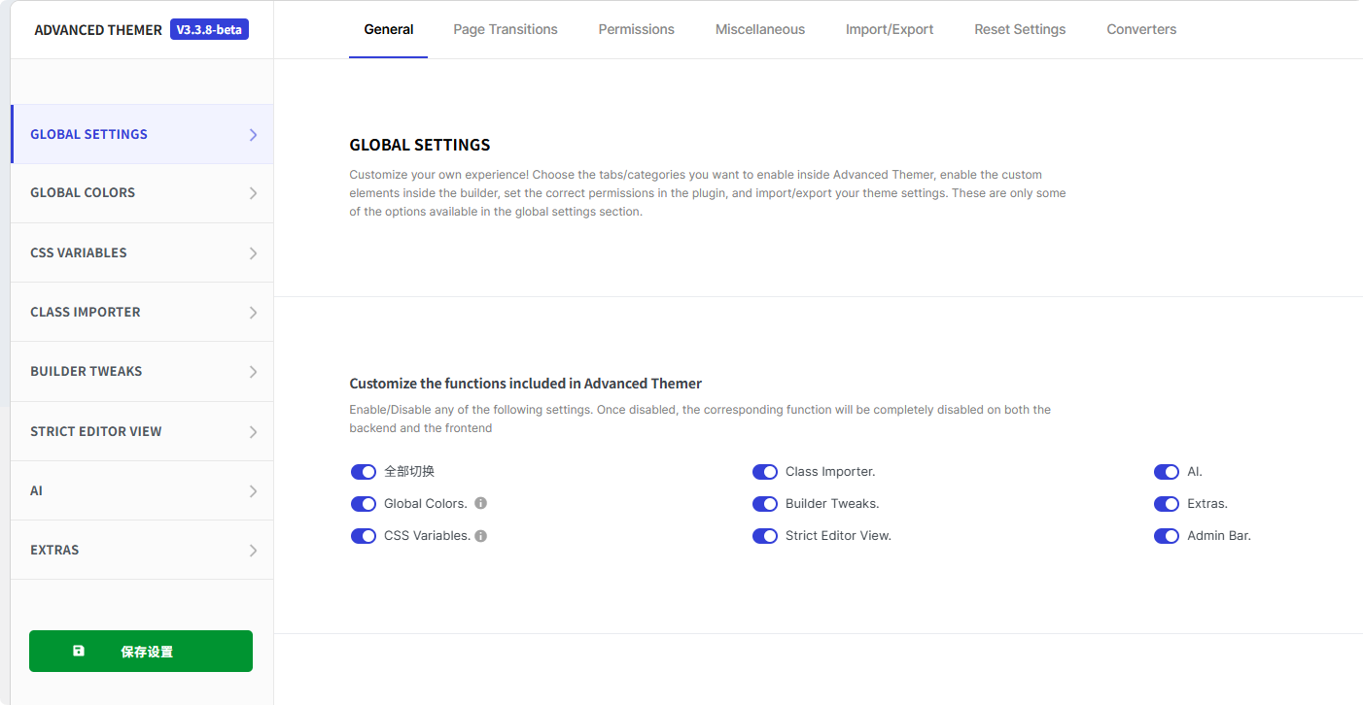The width and height of the screenshot is (1363, 705).
Task: Select the General tab
Action: point(389,29)
